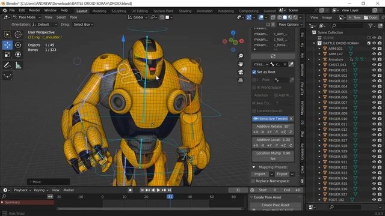Open the Pose Mode dropdown
This screenshot has width=385, height=216.
[27, 17]
